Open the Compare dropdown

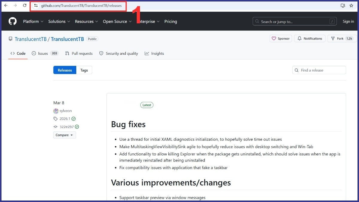point(65,135)
